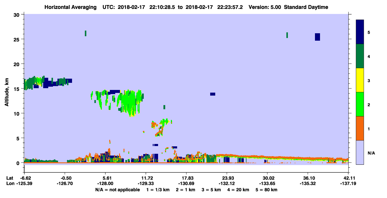Screen dimensions: 387x198
Task: Click the legend text '5 = 80 km'
Action: (x=266, y=190)
